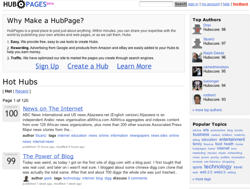This screenshot has width=250, height=189.
Task: Click camedmondson's avatar image
Action: (197, 71)
